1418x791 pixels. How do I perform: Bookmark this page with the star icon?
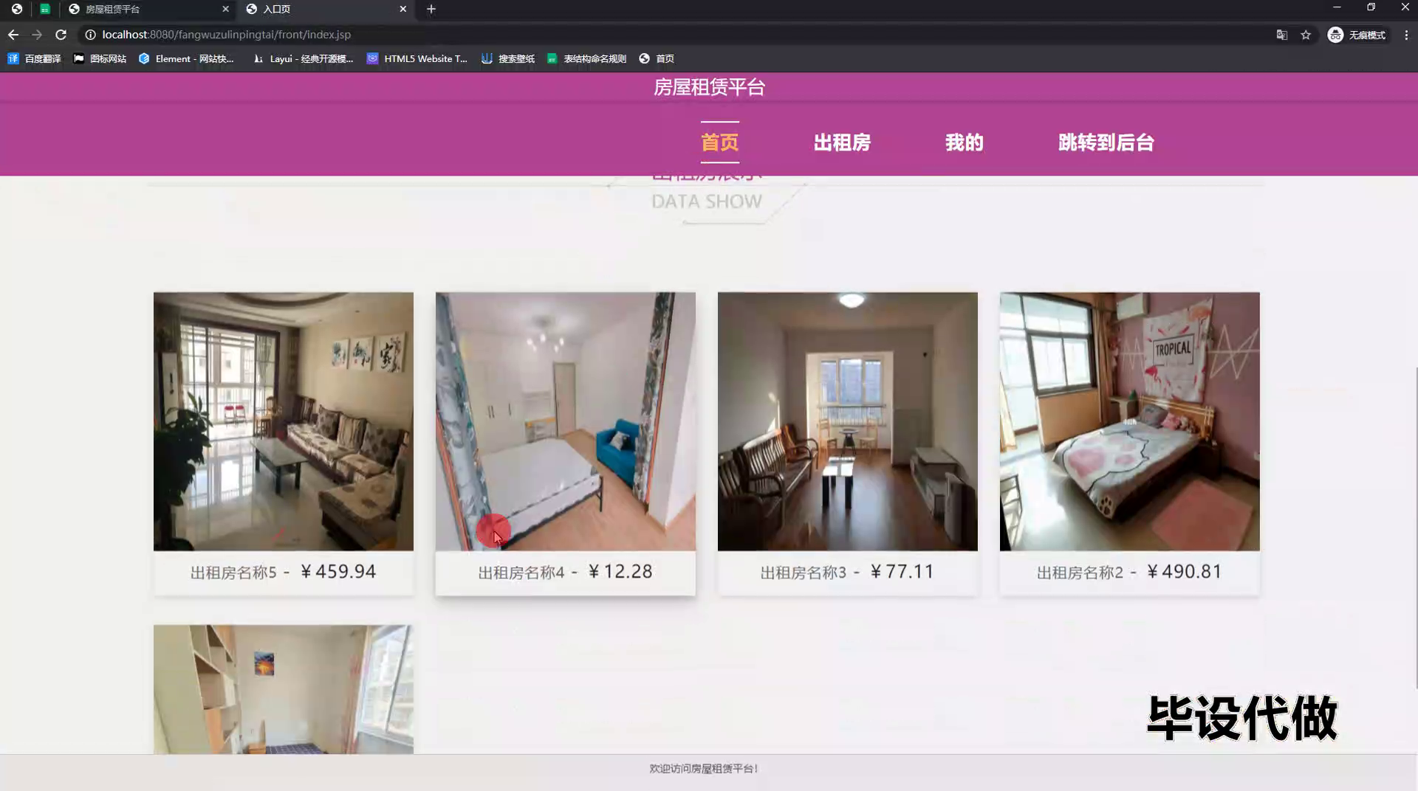(x=1306, y=35)
